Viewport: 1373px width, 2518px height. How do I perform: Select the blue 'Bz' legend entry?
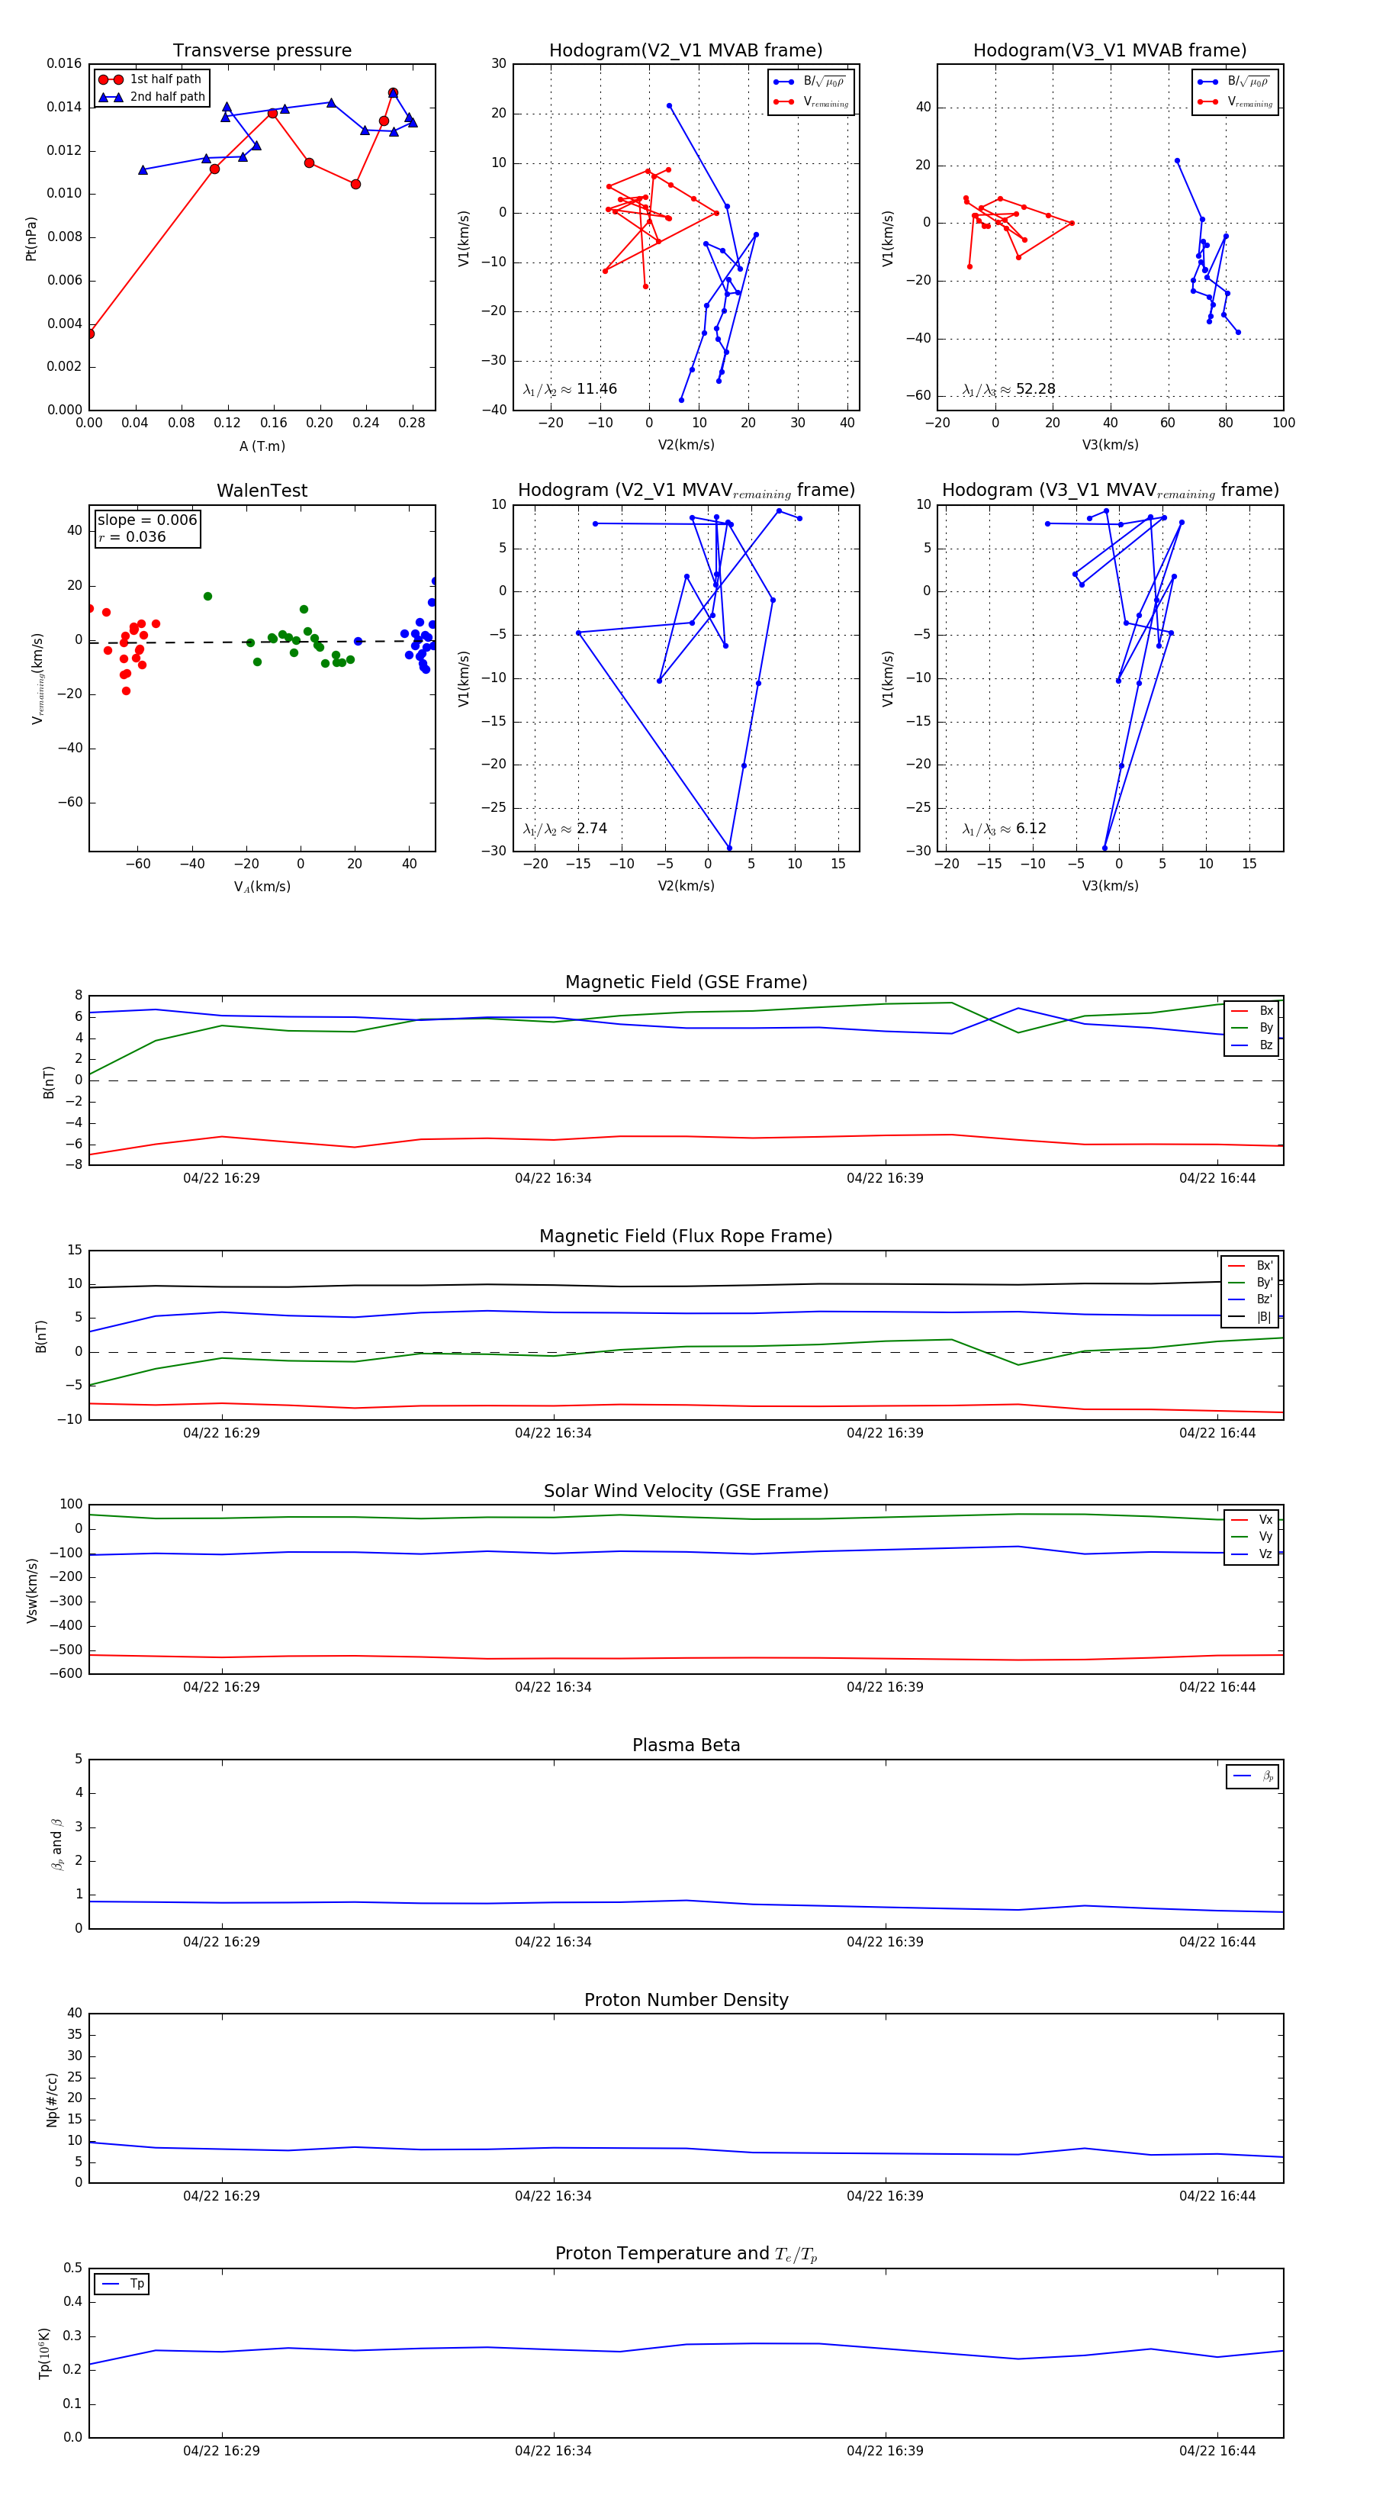click(x=1252, y=1045)
